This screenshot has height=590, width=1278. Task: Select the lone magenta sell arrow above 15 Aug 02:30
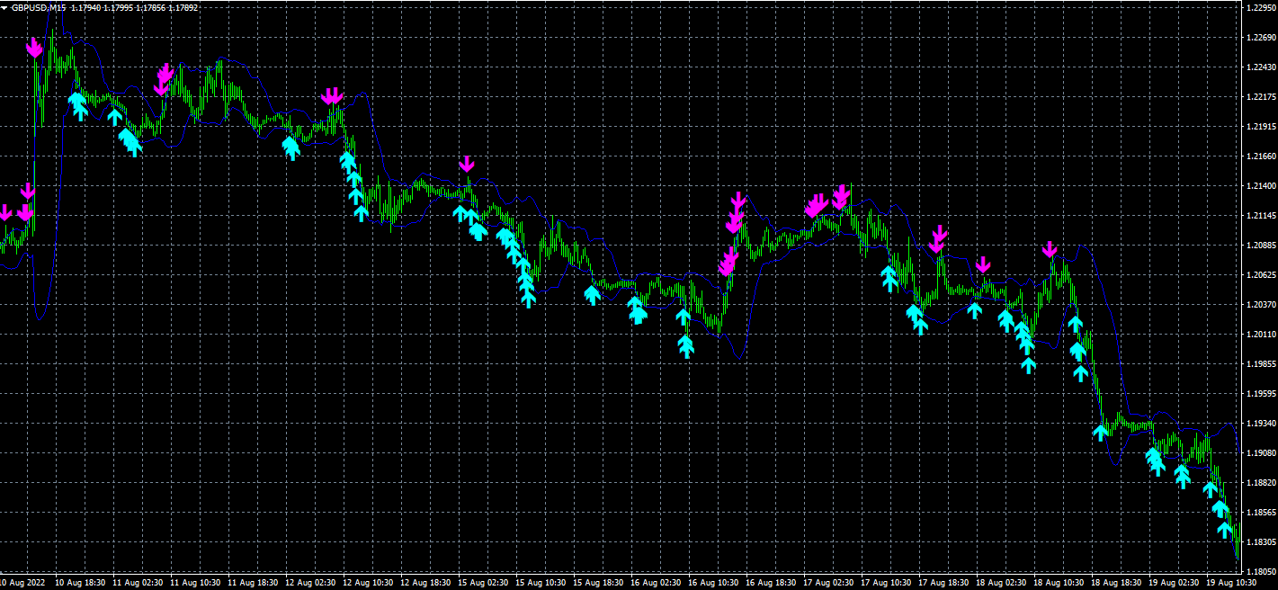click(466, 165)
